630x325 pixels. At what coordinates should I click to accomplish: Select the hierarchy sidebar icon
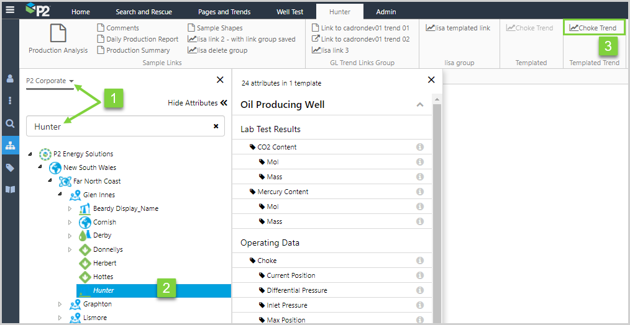tap(10, 146)
